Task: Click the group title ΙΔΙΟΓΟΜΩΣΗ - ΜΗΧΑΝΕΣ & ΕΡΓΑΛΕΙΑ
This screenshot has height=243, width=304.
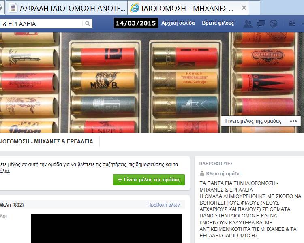Action: 46,141
